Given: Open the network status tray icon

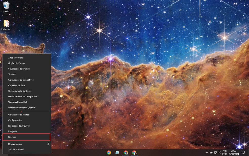Looking at the screenshot, I should pos(215,152).
